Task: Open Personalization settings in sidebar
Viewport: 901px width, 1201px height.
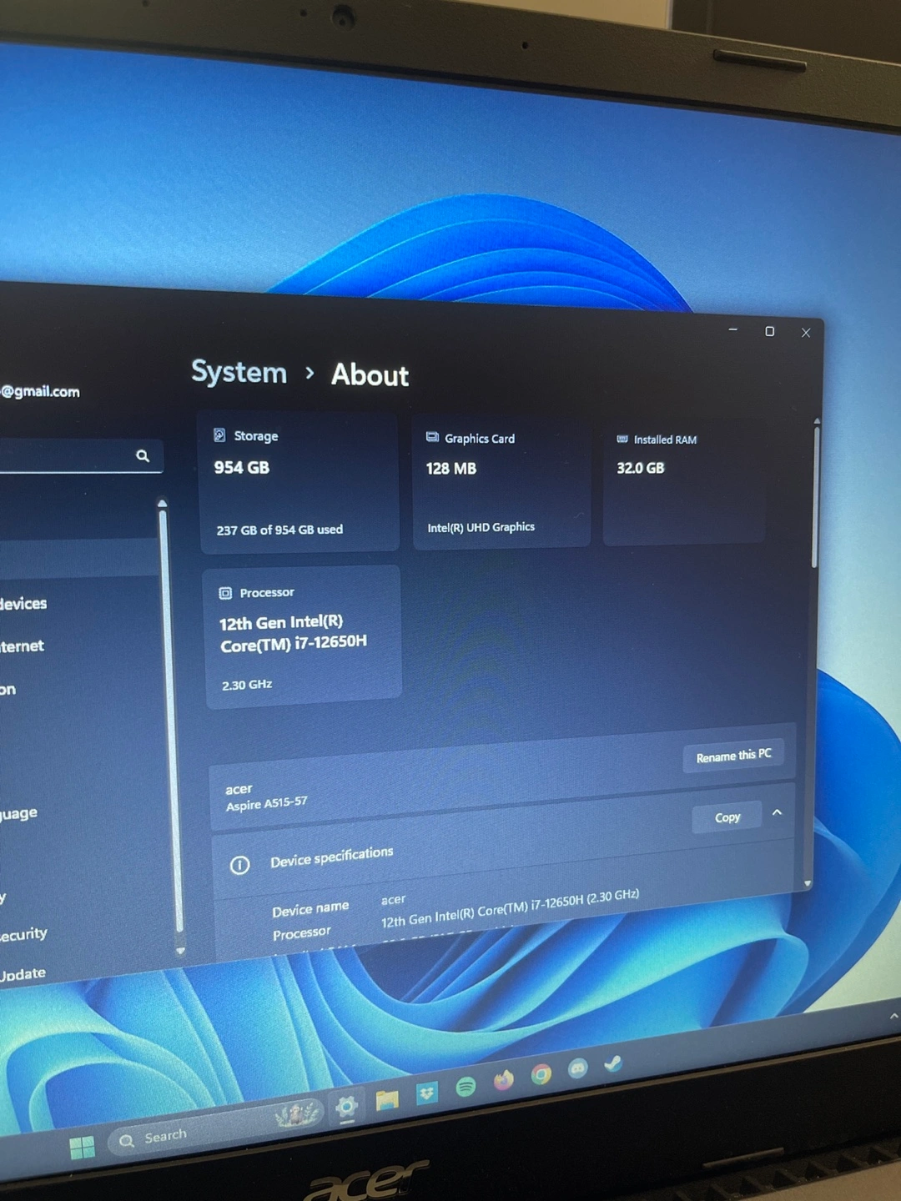Action: 8,690
